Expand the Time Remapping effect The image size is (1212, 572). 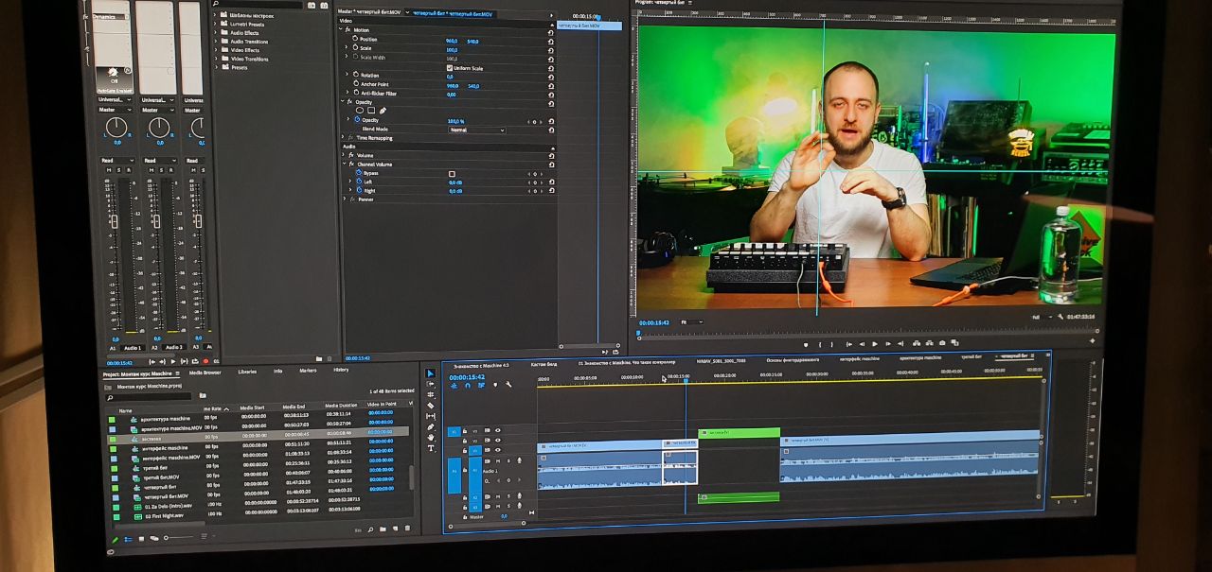pyautogui.click(x=343, y=137)
